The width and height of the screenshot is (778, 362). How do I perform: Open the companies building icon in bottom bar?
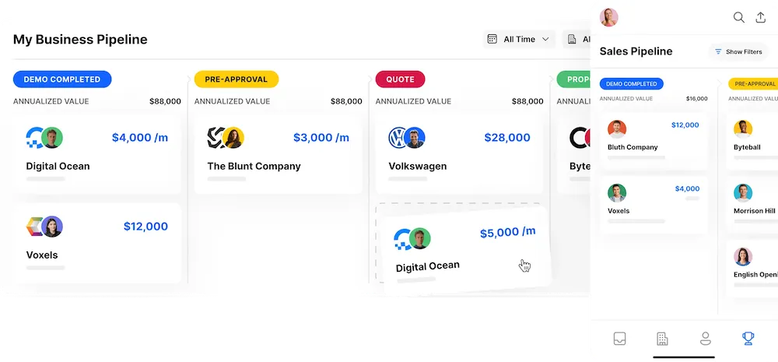pos(662,339)
